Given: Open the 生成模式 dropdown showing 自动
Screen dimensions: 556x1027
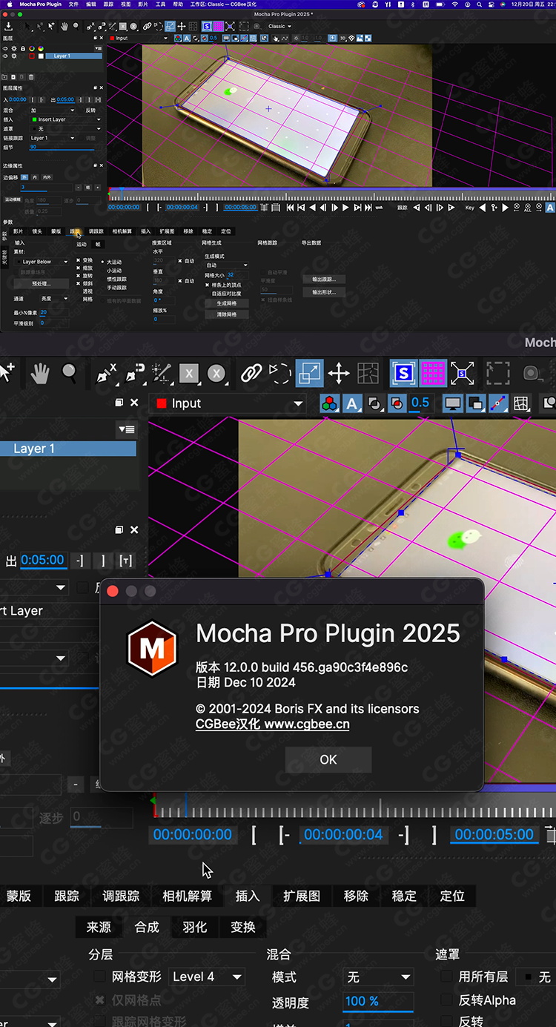Looking at the screenshot, I should [226, 265].
